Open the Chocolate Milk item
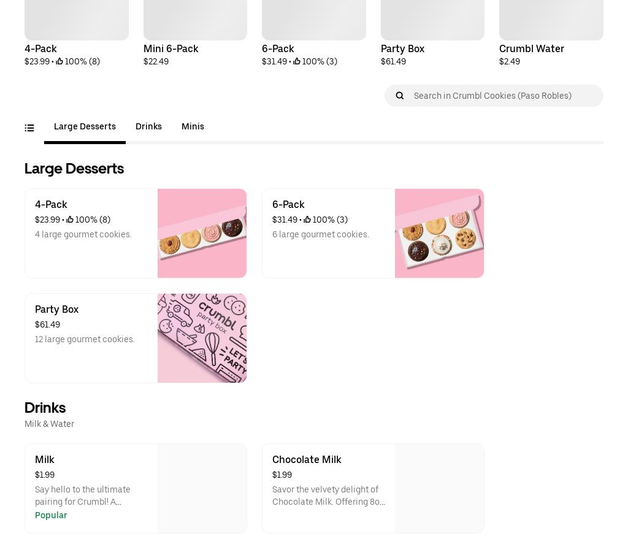Viewport: 628px width, 536px height. click(x=329, y=488)
